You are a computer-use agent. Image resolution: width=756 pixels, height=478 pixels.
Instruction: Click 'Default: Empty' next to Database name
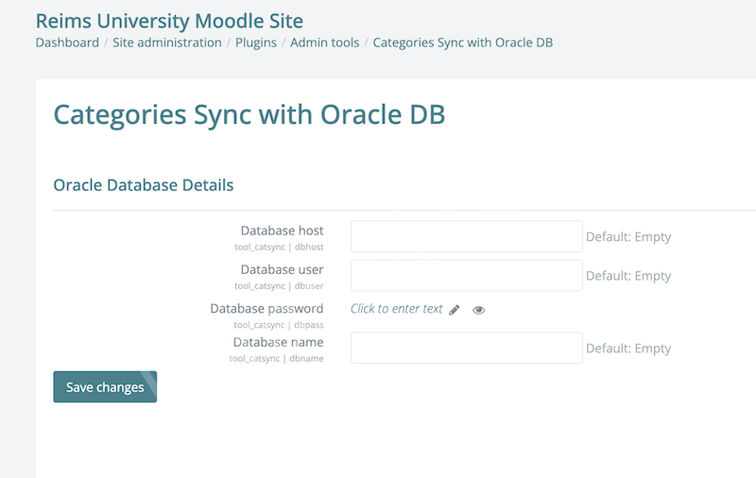click(x=628, y=348)
